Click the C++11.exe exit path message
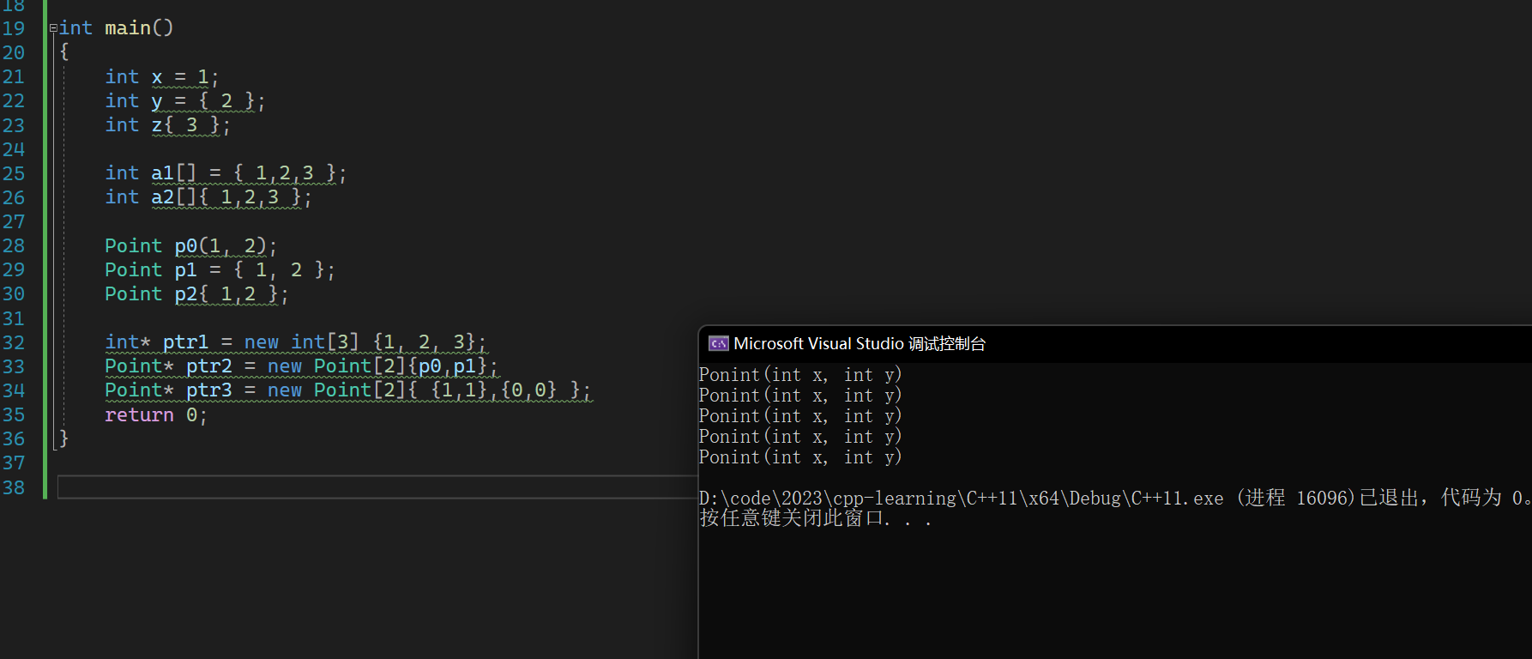This screenshot has width=1532, height=659. click(1114, 499)
